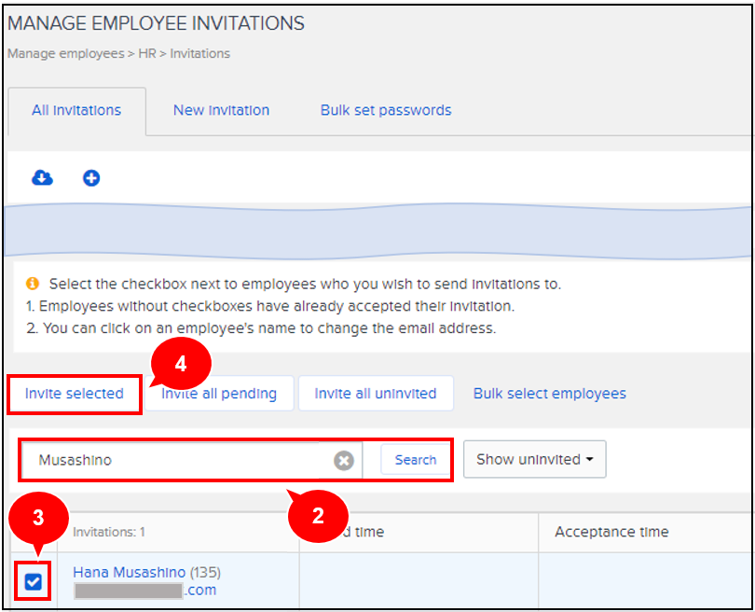Click the Invite all uninvited button
The height and width of the screenshot is (612, 755).
click(375, 393)
